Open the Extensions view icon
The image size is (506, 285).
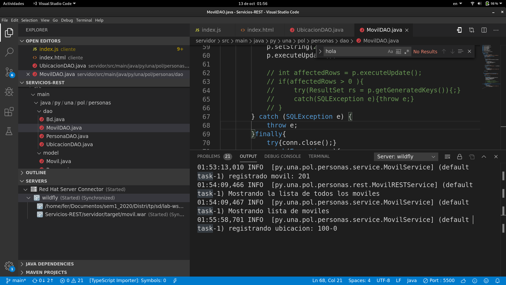click(9, 112)
